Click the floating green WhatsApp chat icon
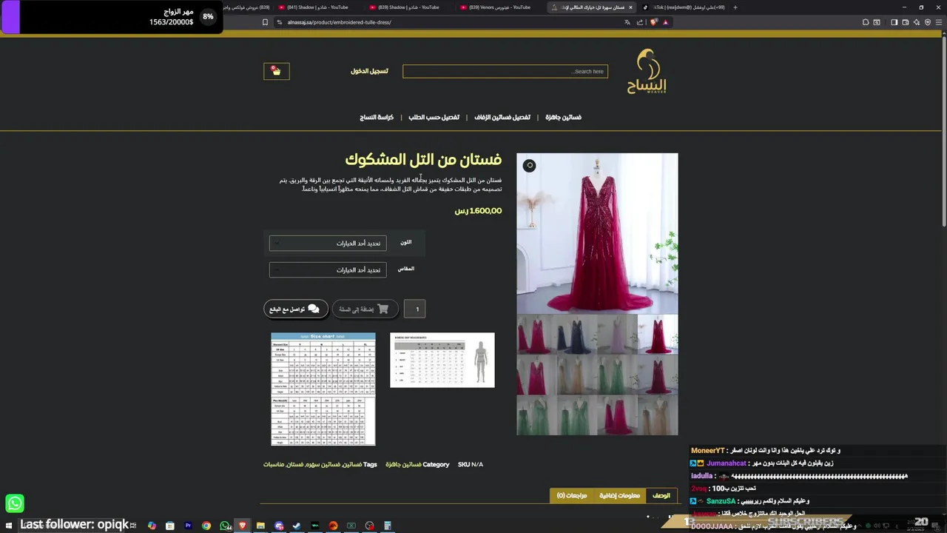This screenshot has height=533, width=947. tap(15, 503)
